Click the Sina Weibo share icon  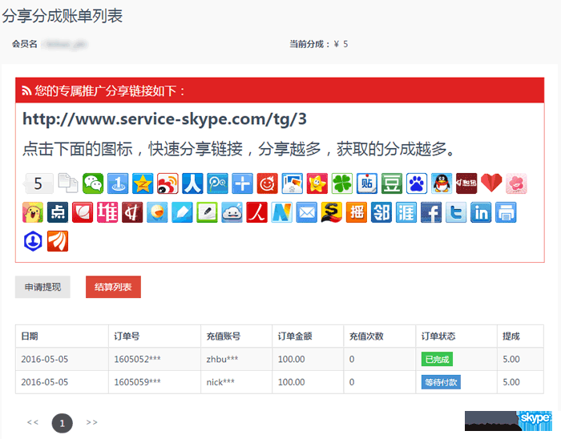pos(167,183)
